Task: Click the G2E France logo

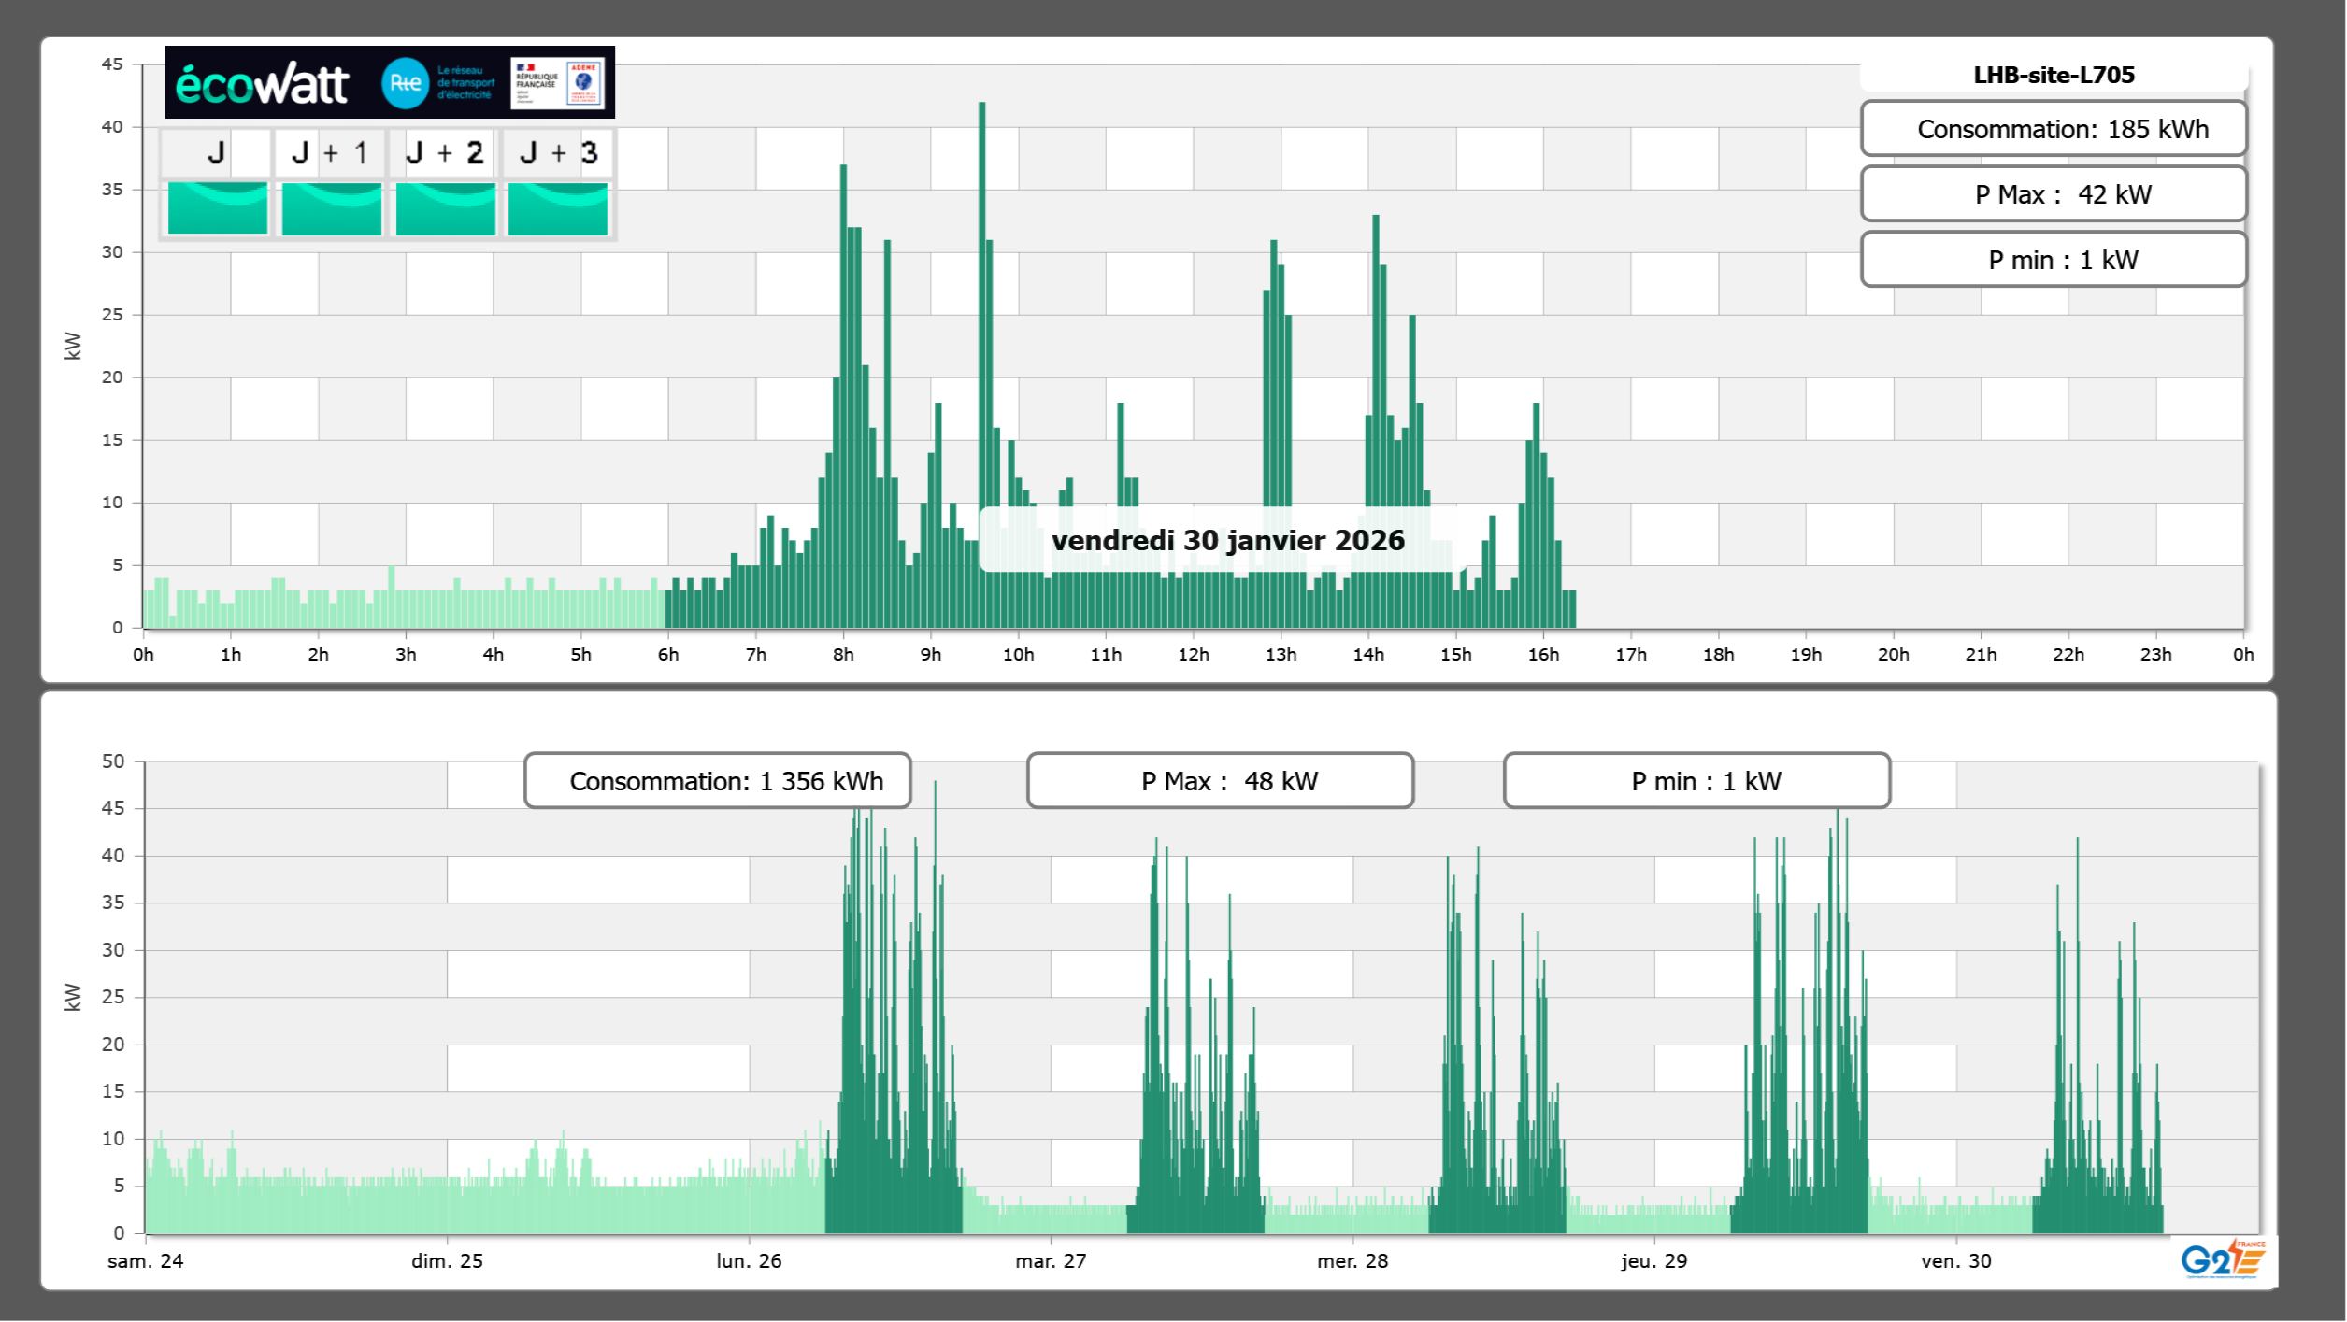Action: click(2223, 1260)
